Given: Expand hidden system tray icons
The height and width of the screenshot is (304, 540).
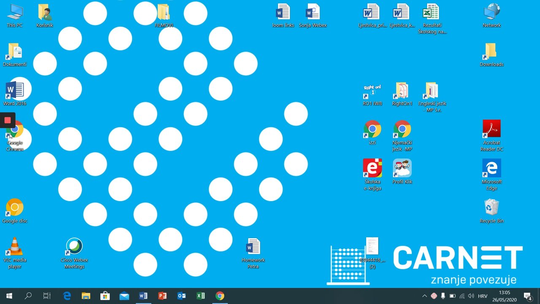Looking at the screenshot, I should tap(424, 296).
